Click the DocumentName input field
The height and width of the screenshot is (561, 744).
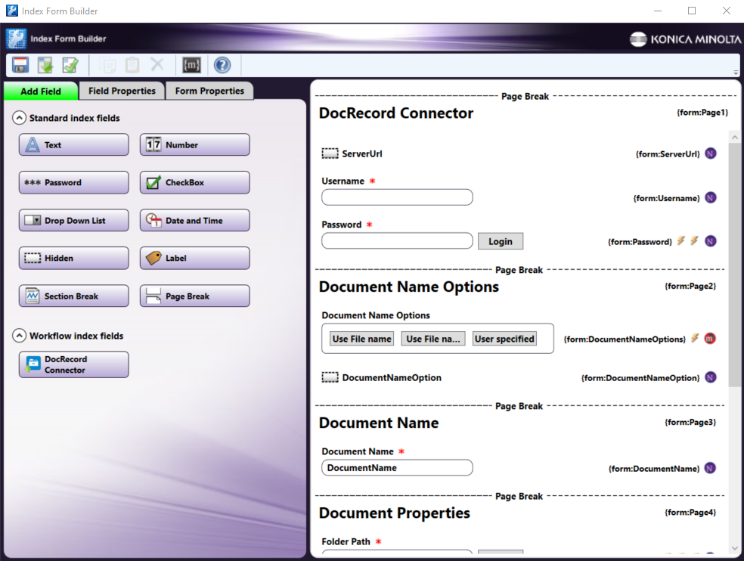pyautogui.click(x=397, y=467)
